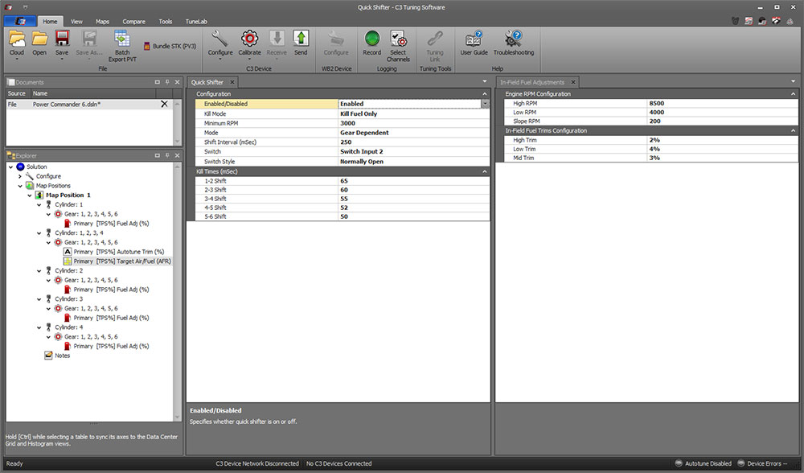The image size is (804, 473).
Task: Collapse the Map Position 1 tree node
Action: click(x=31, y=195)
